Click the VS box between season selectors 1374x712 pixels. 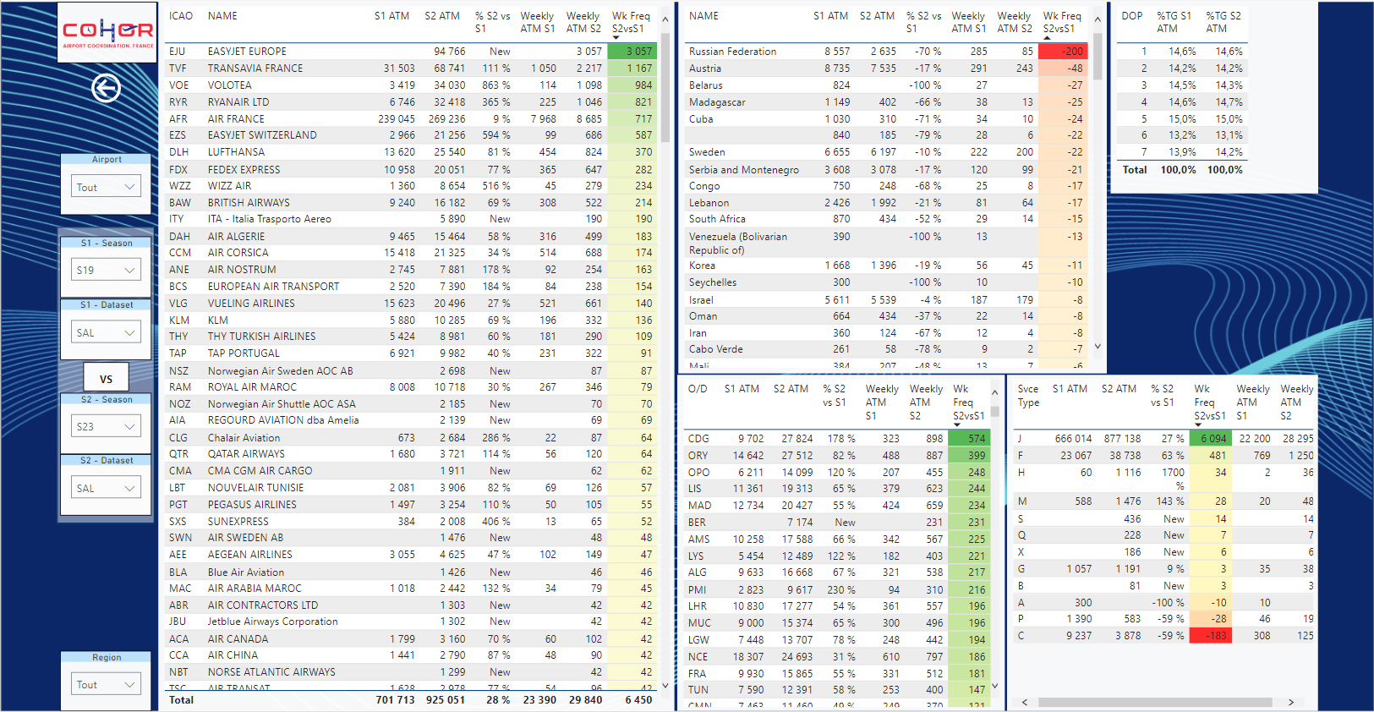point(106,379)
